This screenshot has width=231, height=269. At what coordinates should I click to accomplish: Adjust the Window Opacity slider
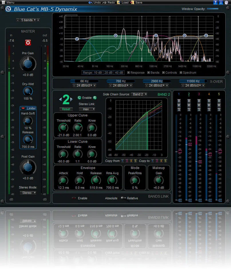pyautogui.click(x=213, y=9)
